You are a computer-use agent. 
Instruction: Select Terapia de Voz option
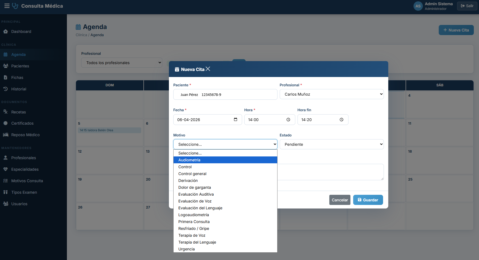225,235
